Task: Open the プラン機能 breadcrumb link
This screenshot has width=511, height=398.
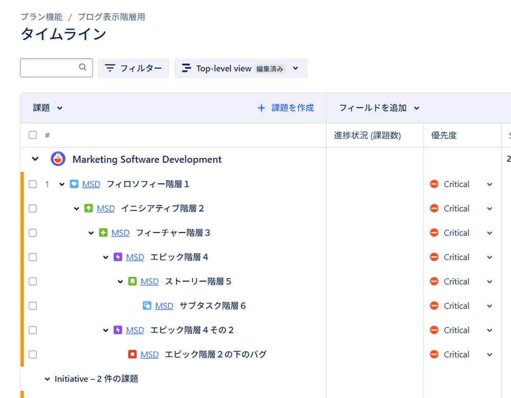Action: pos(41,17)
